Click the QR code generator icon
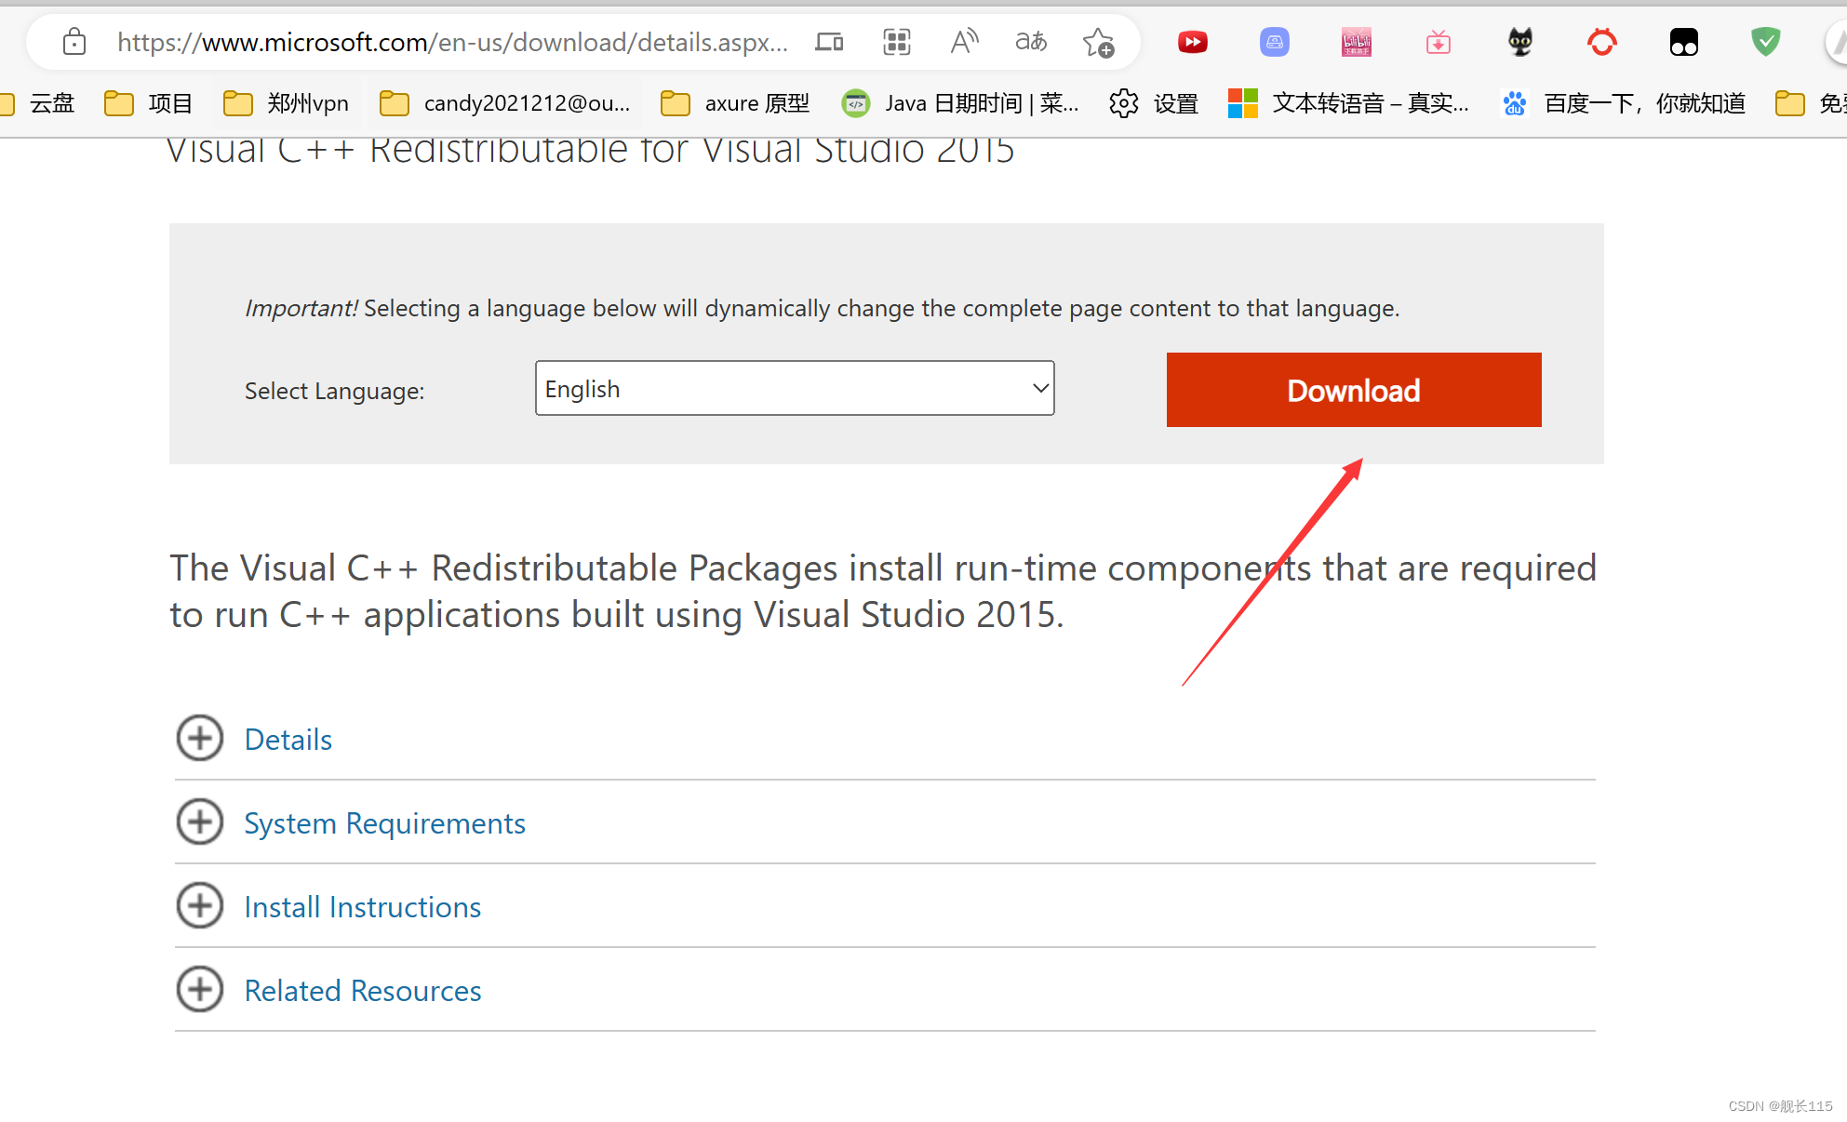 tap(896, 42)
